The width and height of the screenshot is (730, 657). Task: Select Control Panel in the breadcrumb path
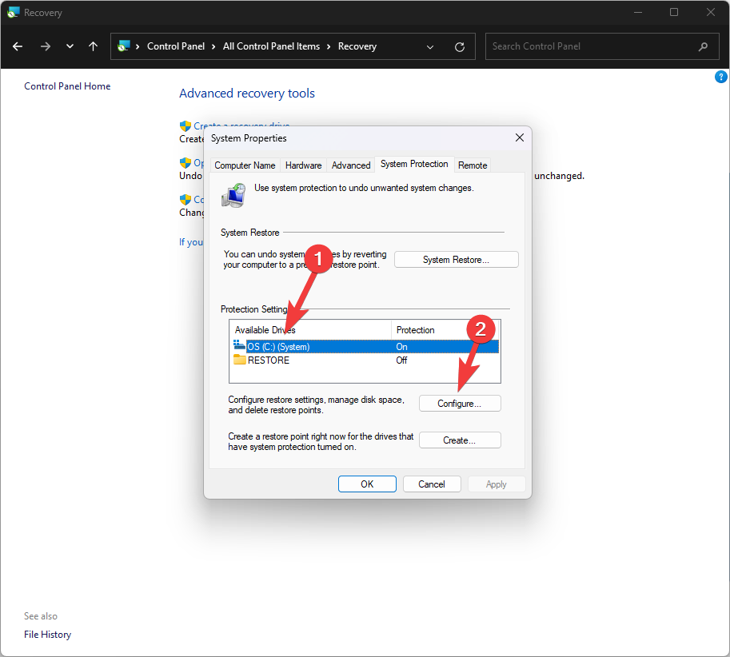[x=176, y=46]
